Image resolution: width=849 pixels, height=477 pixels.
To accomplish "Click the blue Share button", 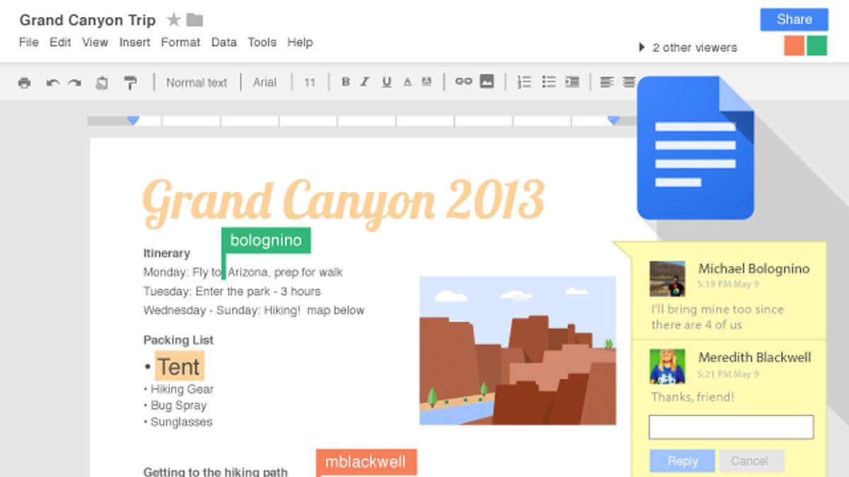I will 794,20.
